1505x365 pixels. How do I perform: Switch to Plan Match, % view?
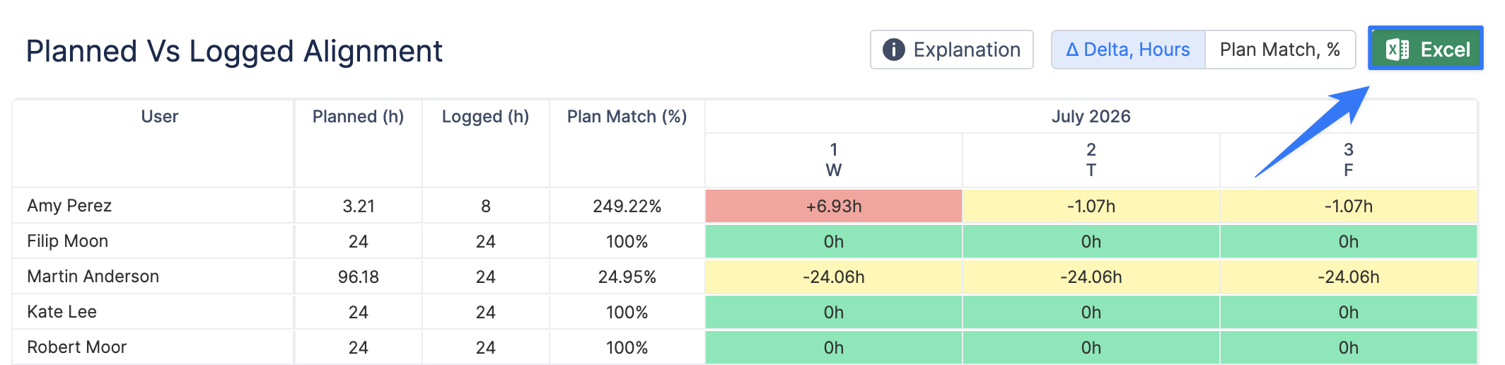coord(1280,50)
